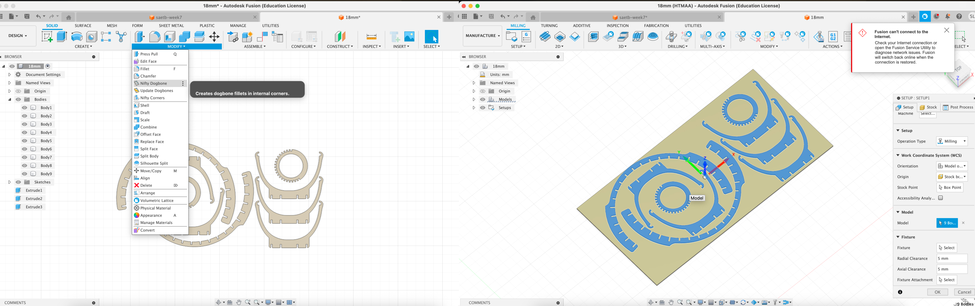Click the Radial Clearance input field
The height and width of the screenshot is (306, 975).
pos(951,258)
